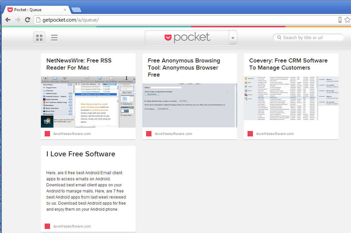
Task: Open Coevery: Free CRM Software article title
Action: 288,64
